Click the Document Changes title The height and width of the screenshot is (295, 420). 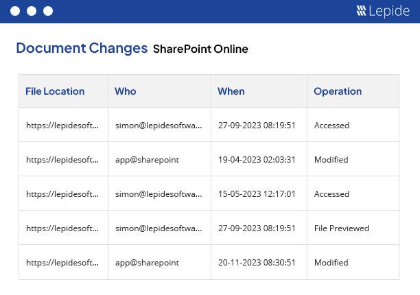(x=82, y=48)
